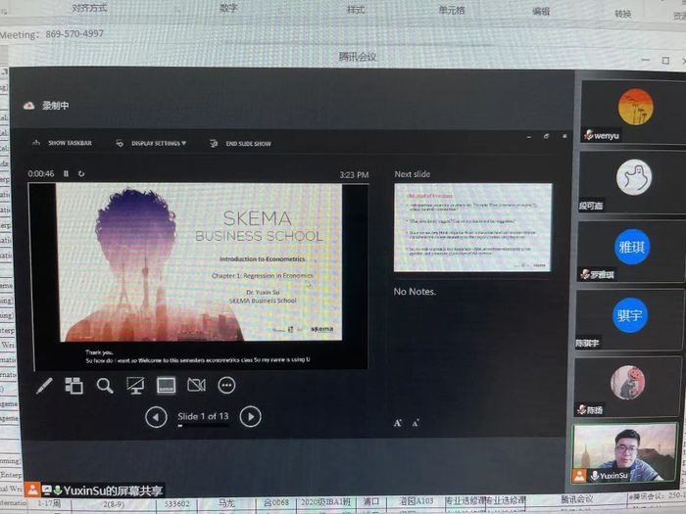Viewport: 686px width, 514px height.
Task: Click the 533602 cell in the spreadsheet
Action: click(176, 504)
